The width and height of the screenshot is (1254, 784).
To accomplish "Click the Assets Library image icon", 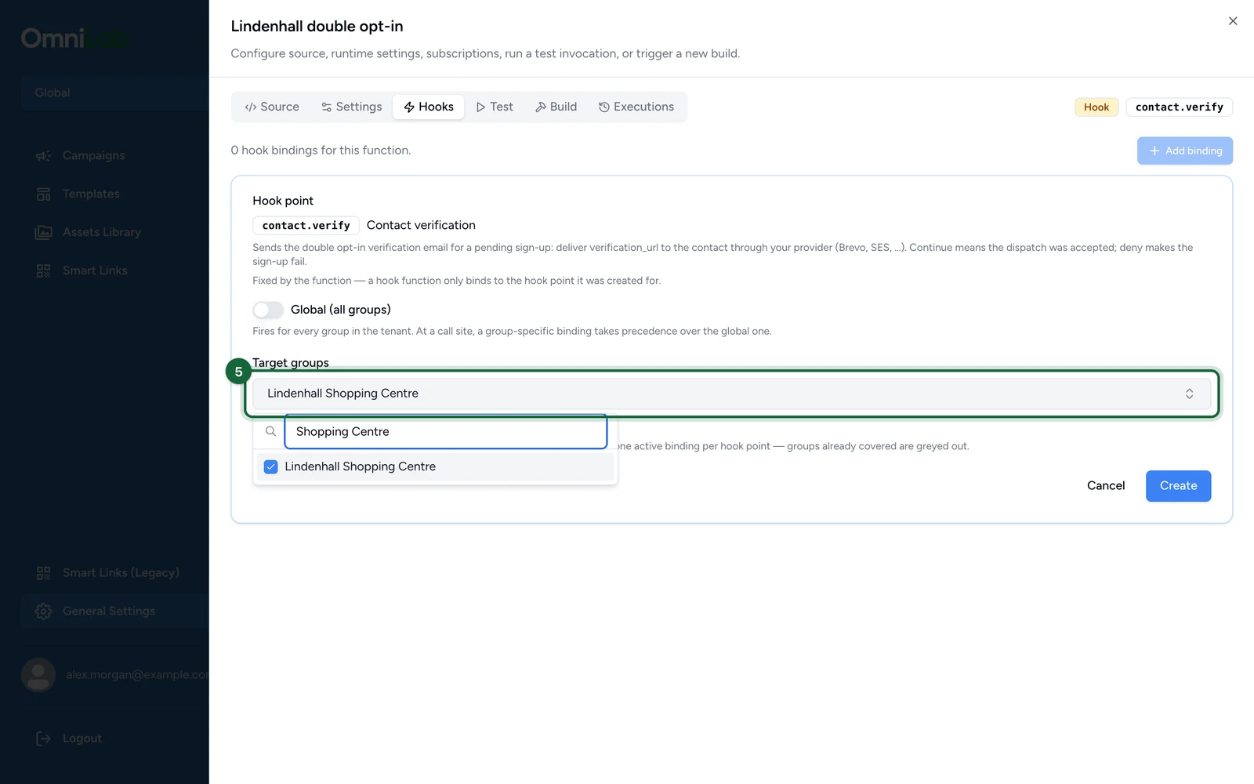I will click(x=44, y=232).
